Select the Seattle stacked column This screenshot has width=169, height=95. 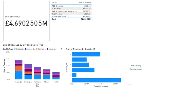(x=56, y=76)
